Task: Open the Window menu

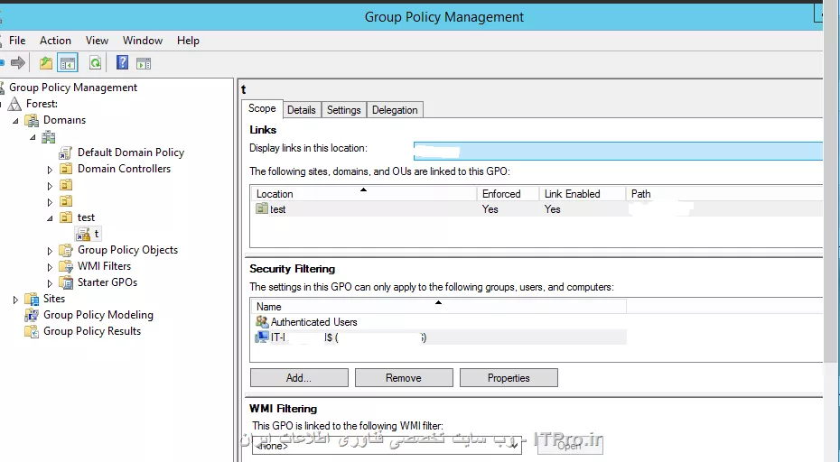Action: [143, 41]
